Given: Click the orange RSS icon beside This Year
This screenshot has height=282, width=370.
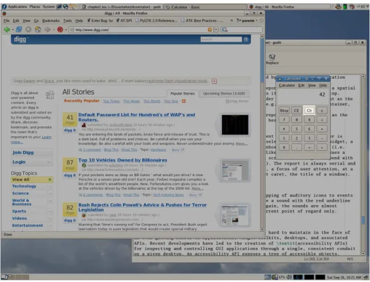Looking at the screenshot, I should click(x=184, y=101).
